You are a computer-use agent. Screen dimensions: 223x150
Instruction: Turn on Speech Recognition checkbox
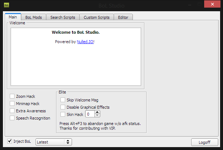tap(12, 118)
